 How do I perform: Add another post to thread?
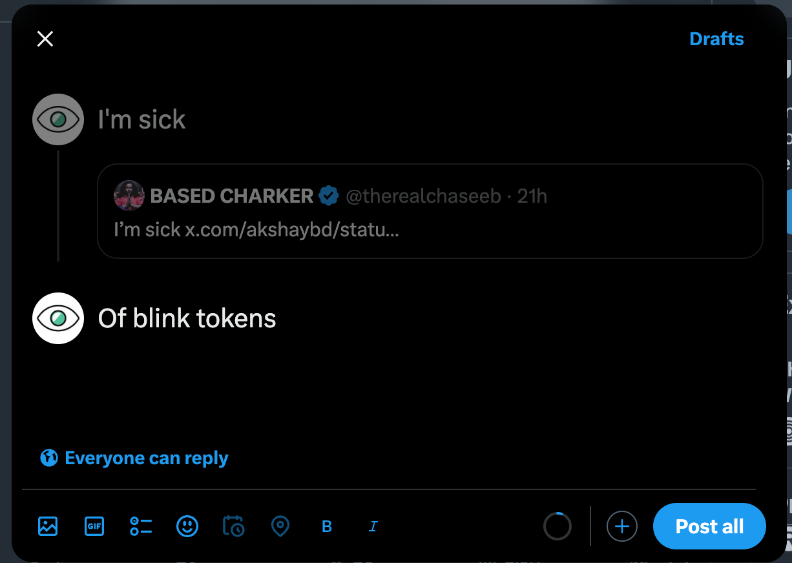tap(621, 526)
